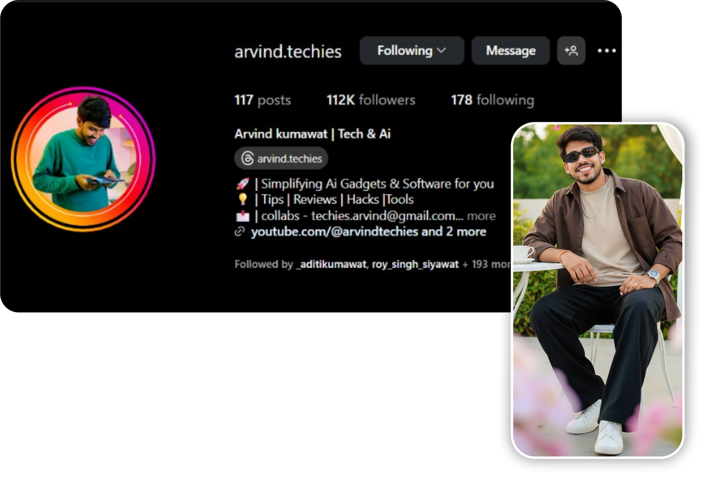The width and height of the screenshot is (716, 485).
Task: Open the three-dot more options menu
Action: point(606,51)
